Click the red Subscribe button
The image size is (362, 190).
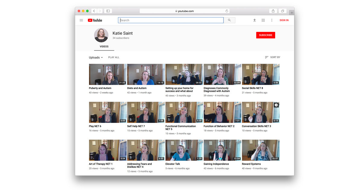click(x=265, y=35)
